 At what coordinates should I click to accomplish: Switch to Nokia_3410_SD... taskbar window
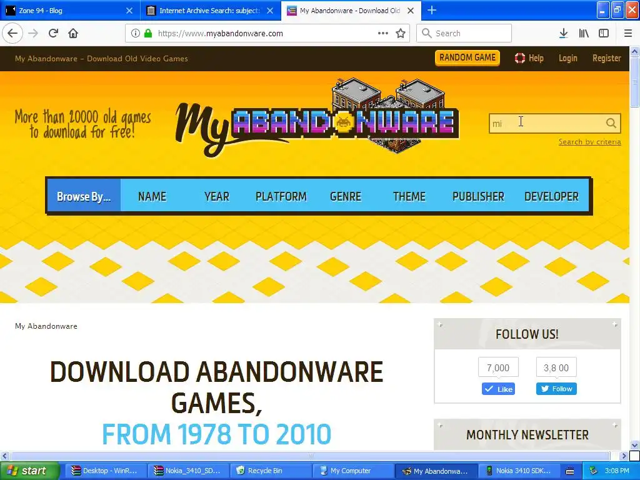(x=187, y=471)
